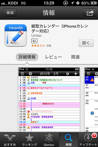Tap the KDDI carrier signal indicator
The width and height of the screenshot is (98, 147).
point(9,3)
